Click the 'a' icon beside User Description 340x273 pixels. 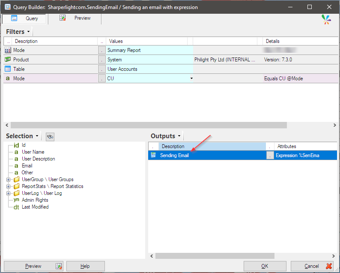coord(16,159)
